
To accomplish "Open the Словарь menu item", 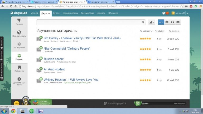I will coord(101,13).
